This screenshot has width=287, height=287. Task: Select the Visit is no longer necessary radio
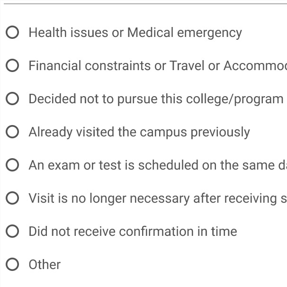tap(13, 198)
